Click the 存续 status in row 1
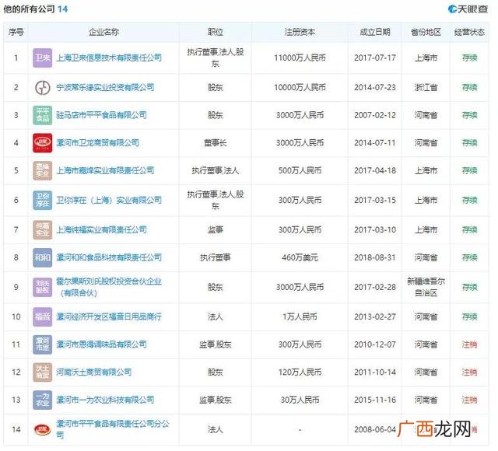Viewport: 498px width, 451px height. click(x=469, y=58)
